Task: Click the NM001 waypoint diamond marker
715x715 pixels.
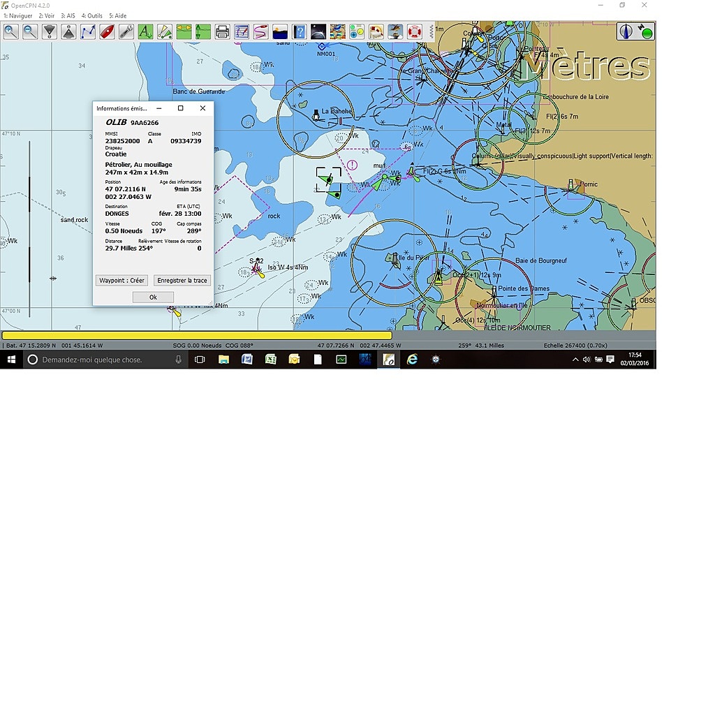Action: [322, 46]
